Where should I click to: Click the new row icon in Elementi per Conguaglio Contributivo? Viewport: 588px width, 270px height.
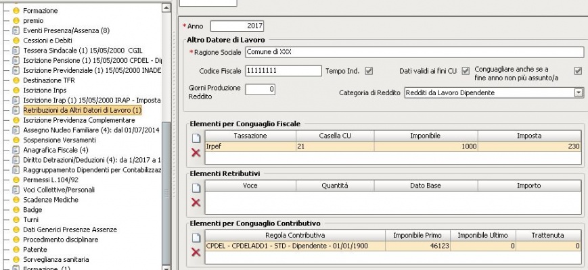click(x=196, y=237)
